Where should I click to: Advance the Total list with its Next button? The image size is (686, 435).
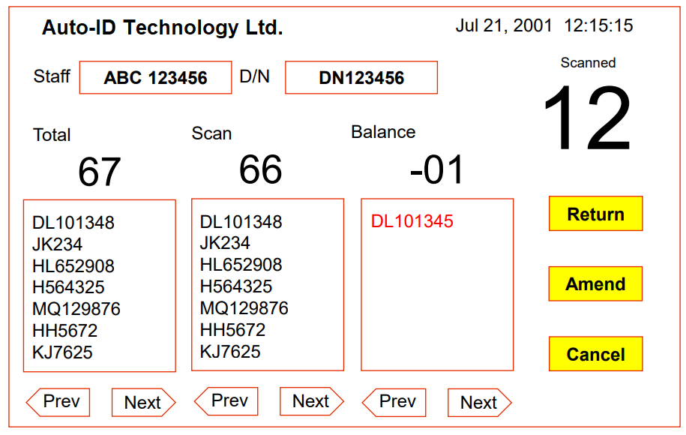pos(143,403)
